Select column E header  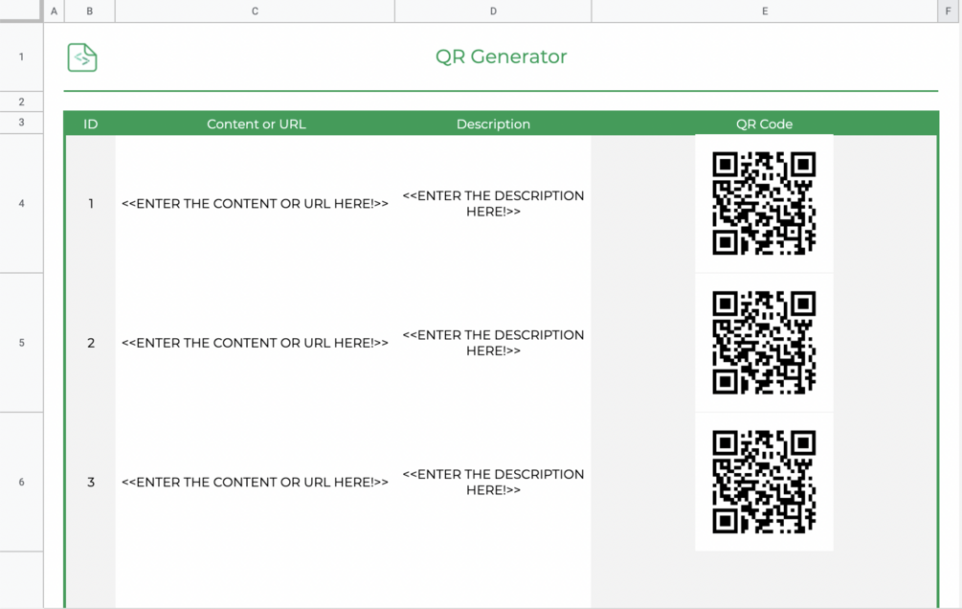[765, 11]
